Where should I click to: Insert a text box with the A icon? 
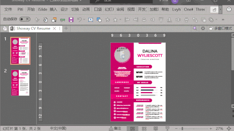90,20
